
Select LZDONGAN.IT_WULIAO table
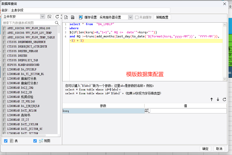21,101
